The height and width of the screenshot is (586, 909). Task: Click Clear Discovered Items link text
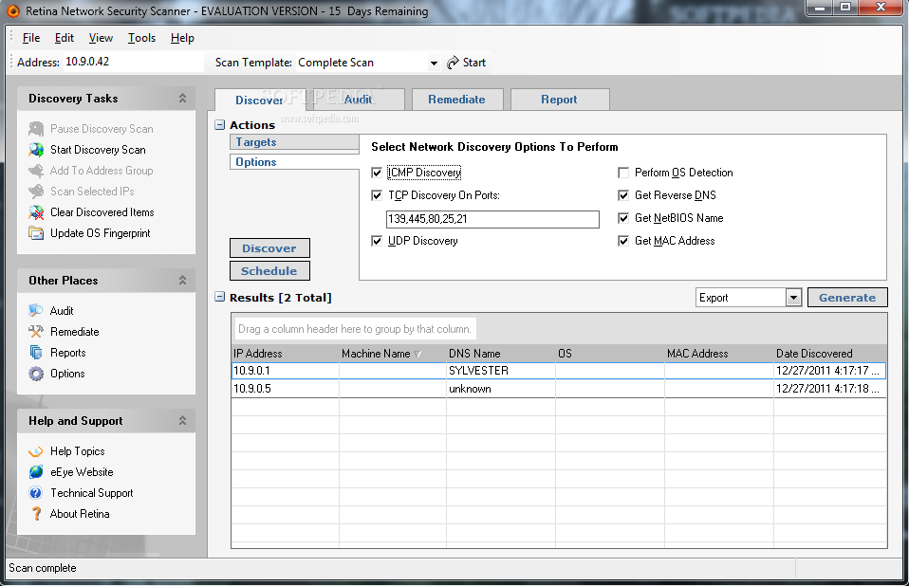coord(102,212)
